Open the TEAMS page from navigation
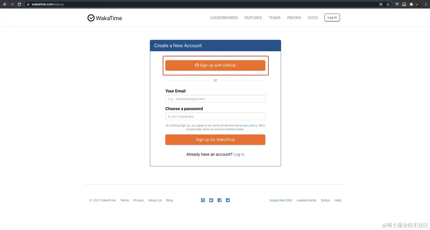 [274, 18]
